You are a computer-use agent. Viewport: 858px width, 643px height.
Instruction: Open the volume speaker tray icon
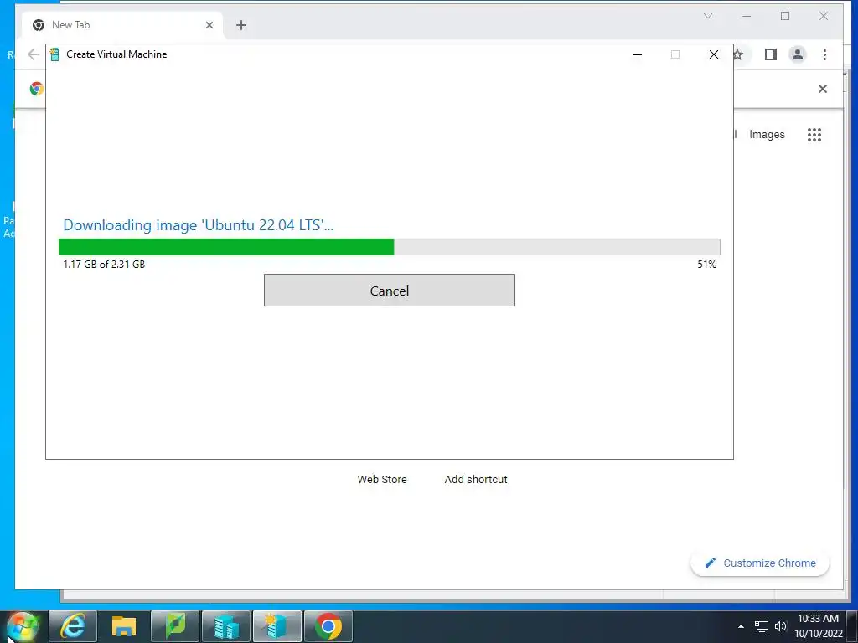(781, 626)
